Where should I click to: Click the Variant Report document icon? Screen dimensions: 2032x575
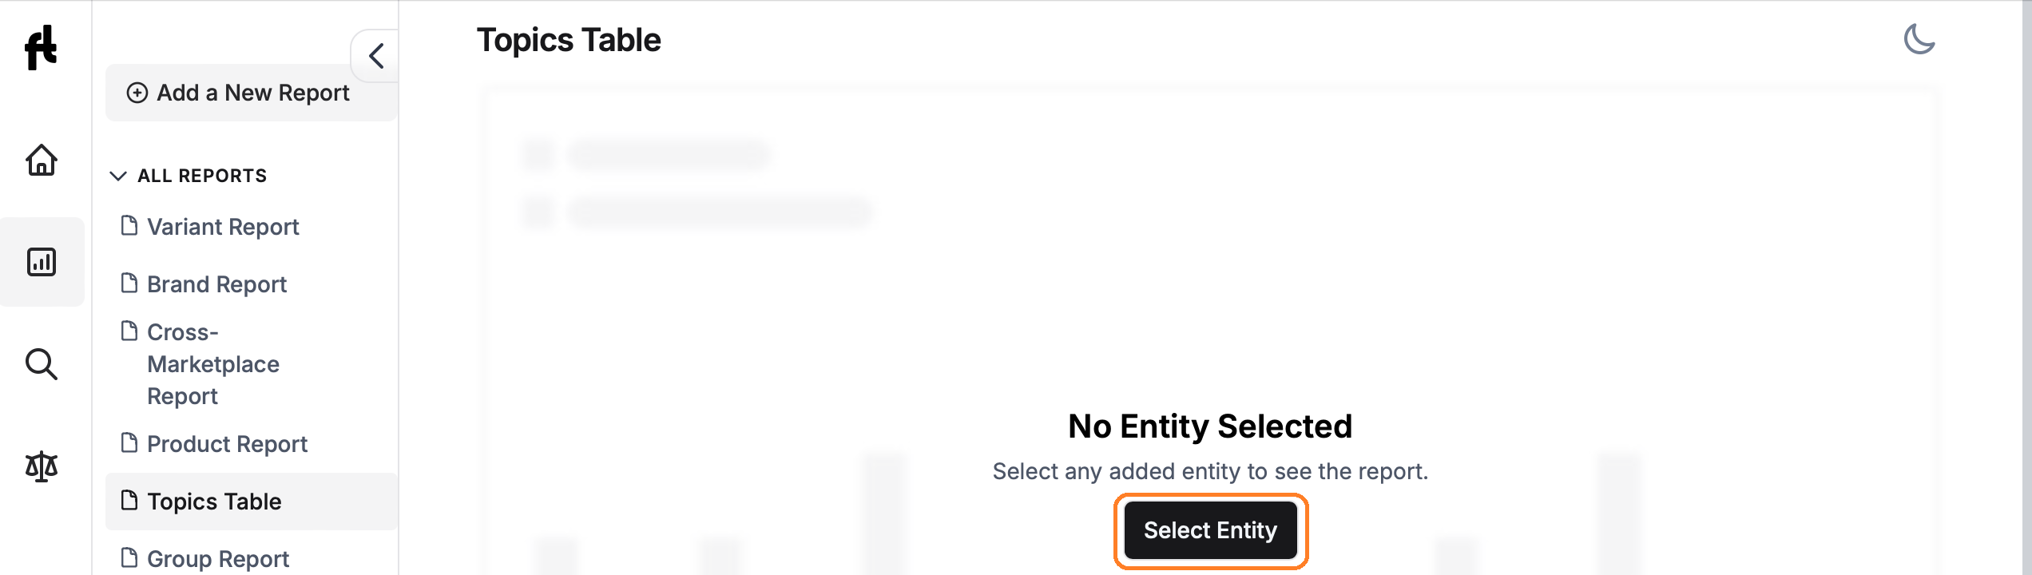point(129,226)
